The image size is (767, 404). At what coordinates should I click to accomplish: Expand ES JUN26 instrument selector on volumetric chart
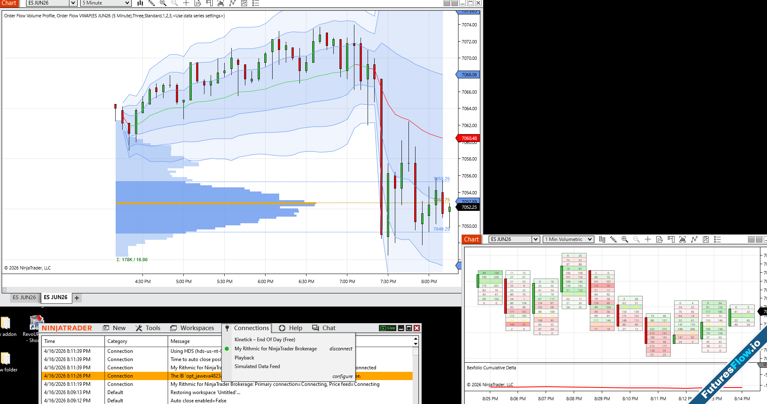click(x=536, y=239)
